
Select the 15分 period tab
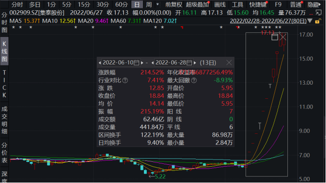pyautogui.click(x=84, y=4)
